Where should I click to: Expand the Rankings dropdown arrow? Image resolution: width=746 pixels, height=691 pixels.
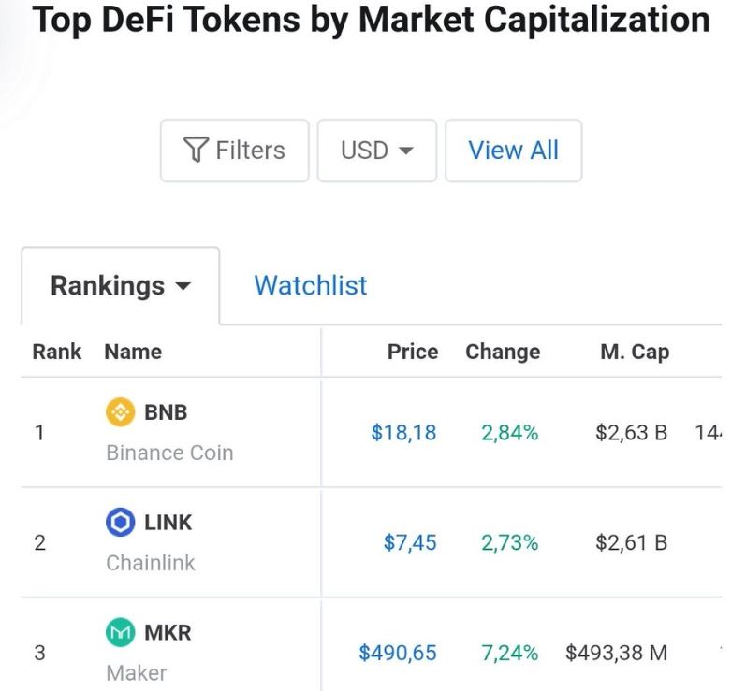click(x=183, y=286)
